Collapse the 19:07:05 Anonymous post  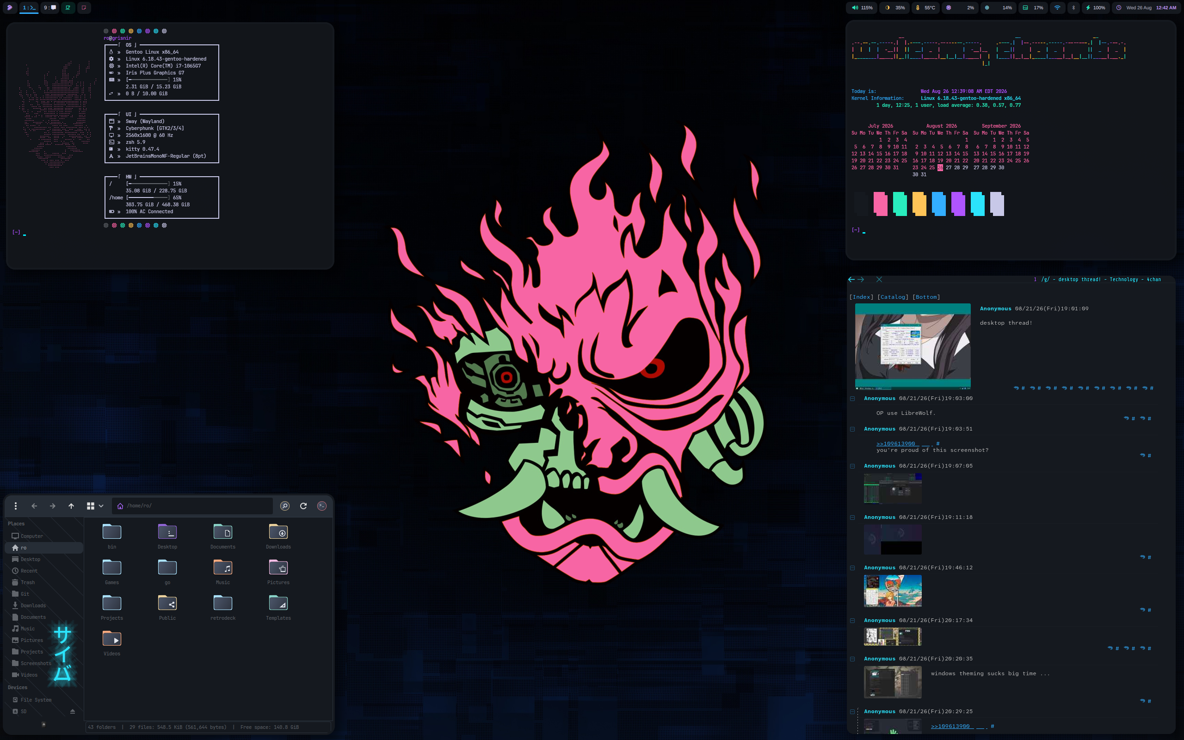click(852, 466)
